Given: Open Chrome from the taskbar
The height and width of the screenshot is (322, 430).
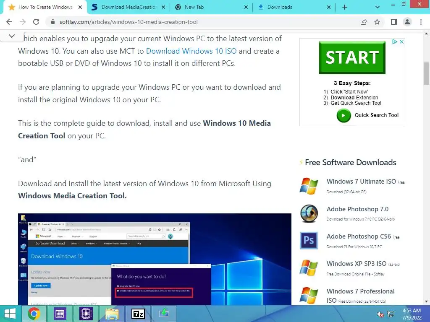Looking at the screenshot, I should pos(34,314).
